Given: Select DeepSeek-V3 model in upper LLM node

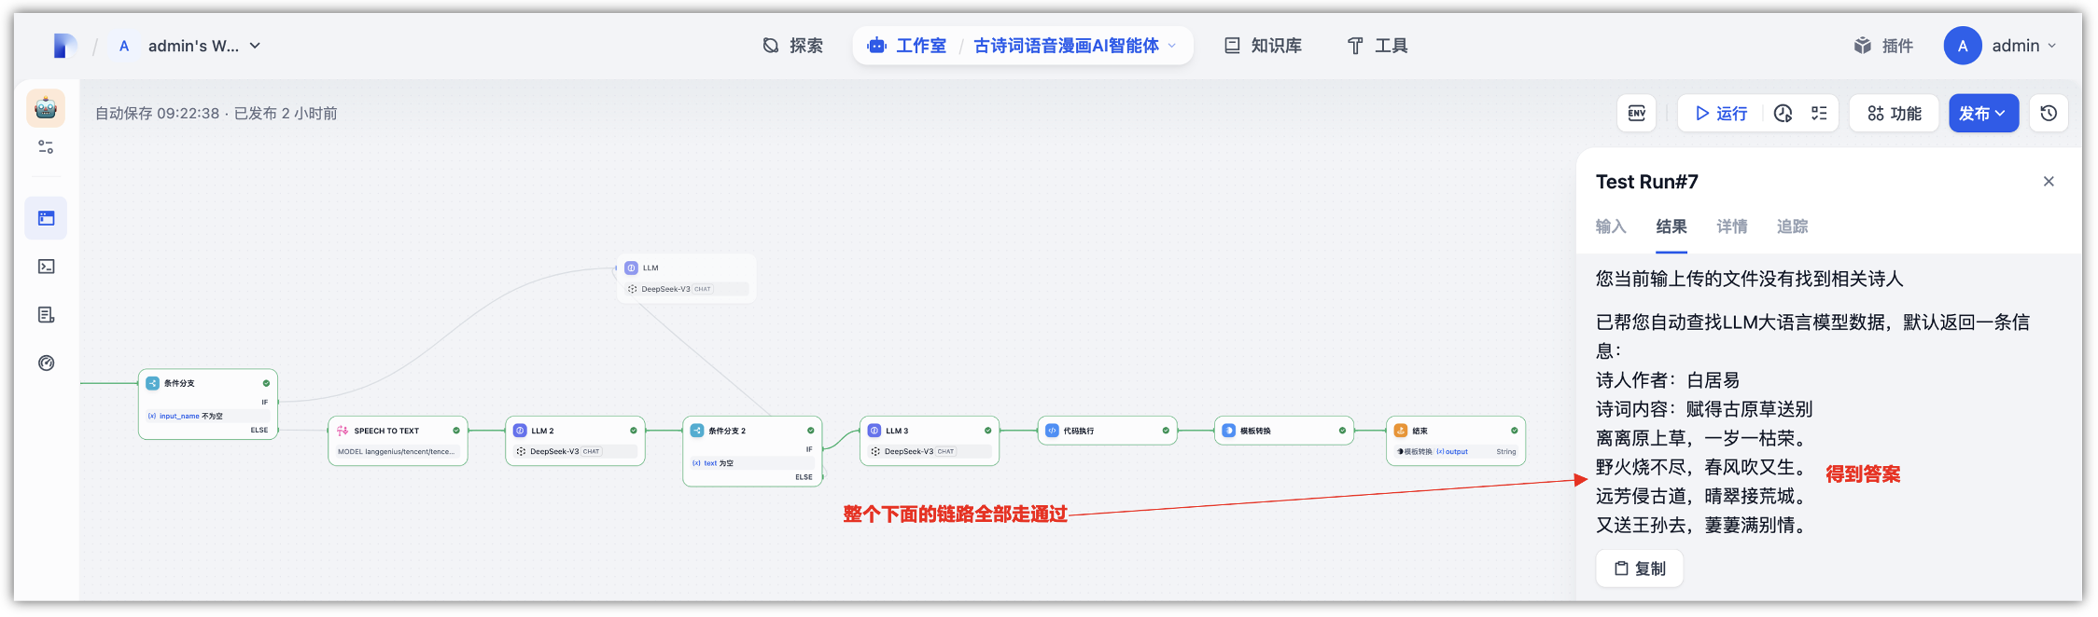Looking at the screenshot, I should 686,289.
